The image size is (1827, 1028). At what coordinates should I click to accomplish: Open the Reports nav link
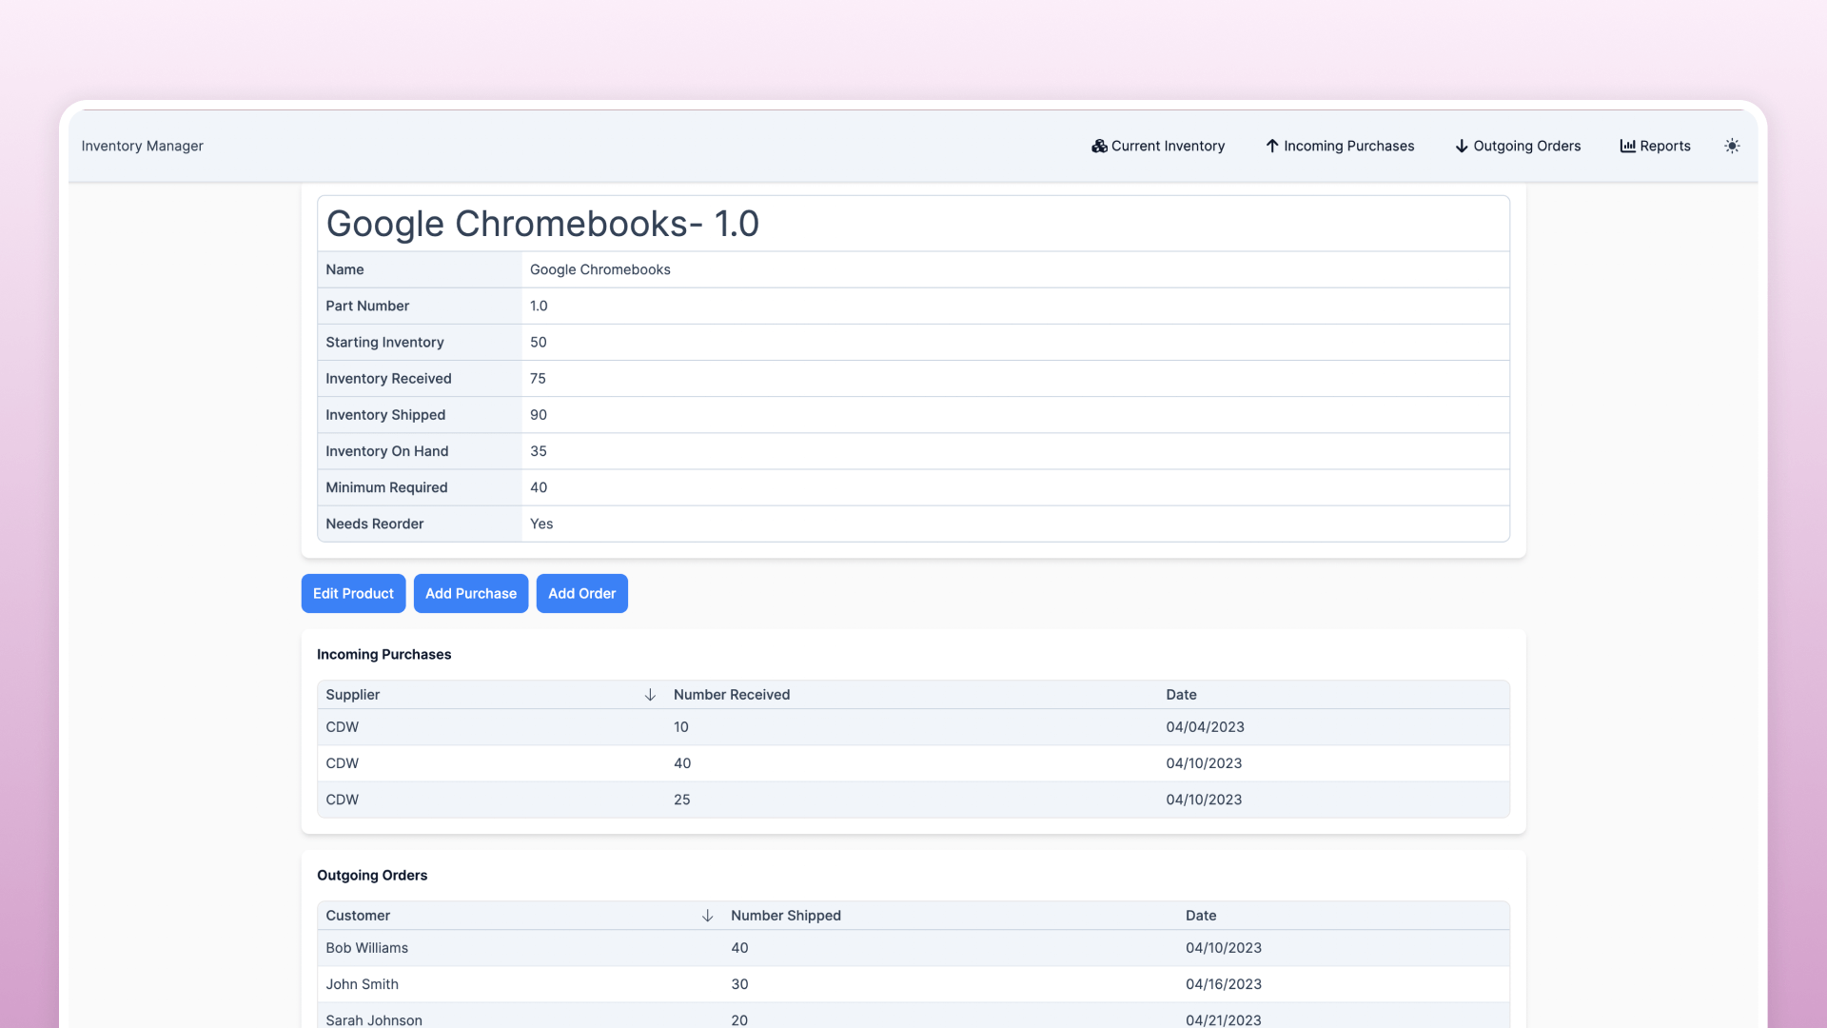click(x=1664, y=146)
